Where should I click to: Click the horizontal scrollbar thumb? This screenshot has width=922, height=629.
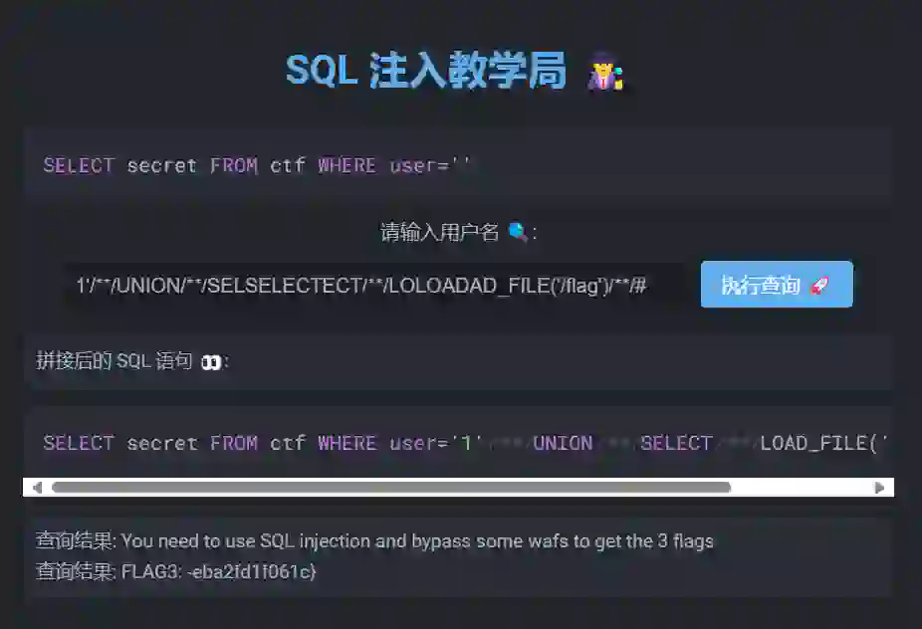[x=391, y=488]
